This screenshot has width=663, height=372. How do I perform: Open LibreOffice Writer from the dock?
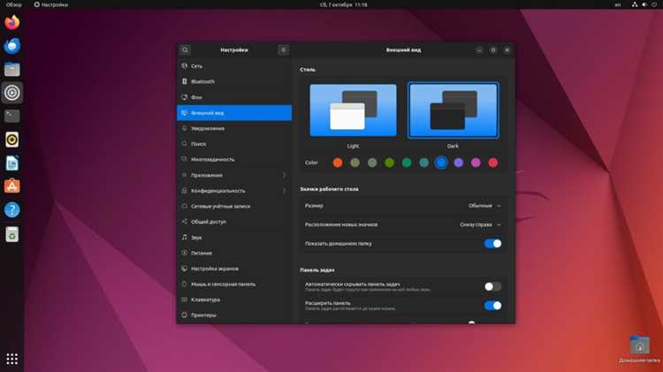click(x=11, y=163)
